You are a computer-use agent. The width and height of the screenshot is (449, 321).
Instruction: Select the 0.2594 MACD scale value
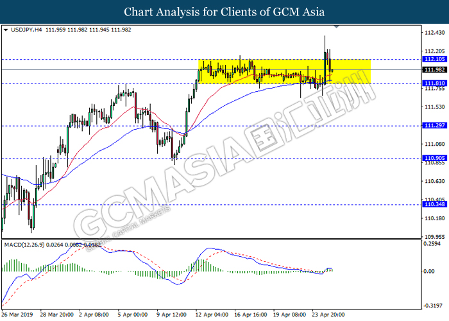(x=433, y=243)
